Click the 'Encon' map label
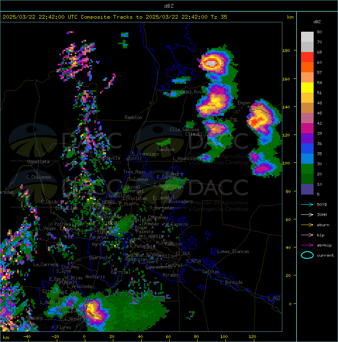 click(244, 103)
